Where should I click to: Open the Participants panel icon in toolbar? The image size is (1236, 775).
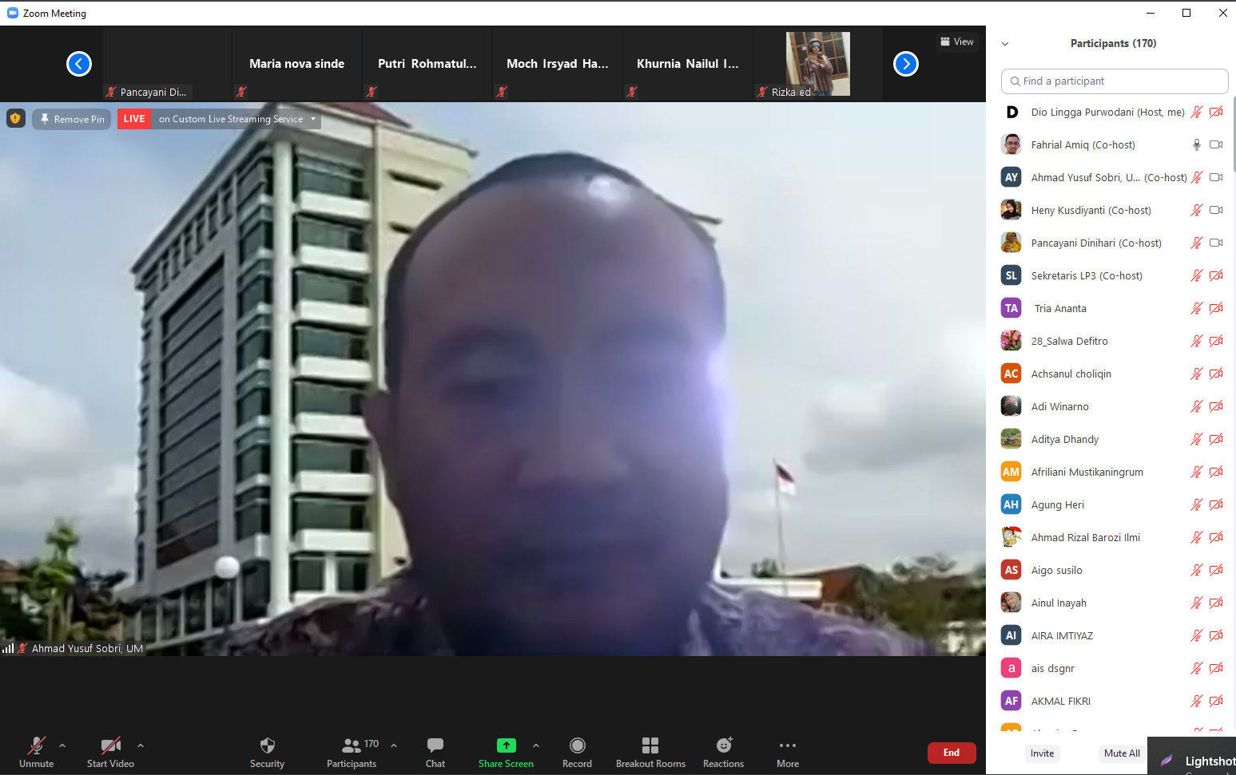click(351, 745)
